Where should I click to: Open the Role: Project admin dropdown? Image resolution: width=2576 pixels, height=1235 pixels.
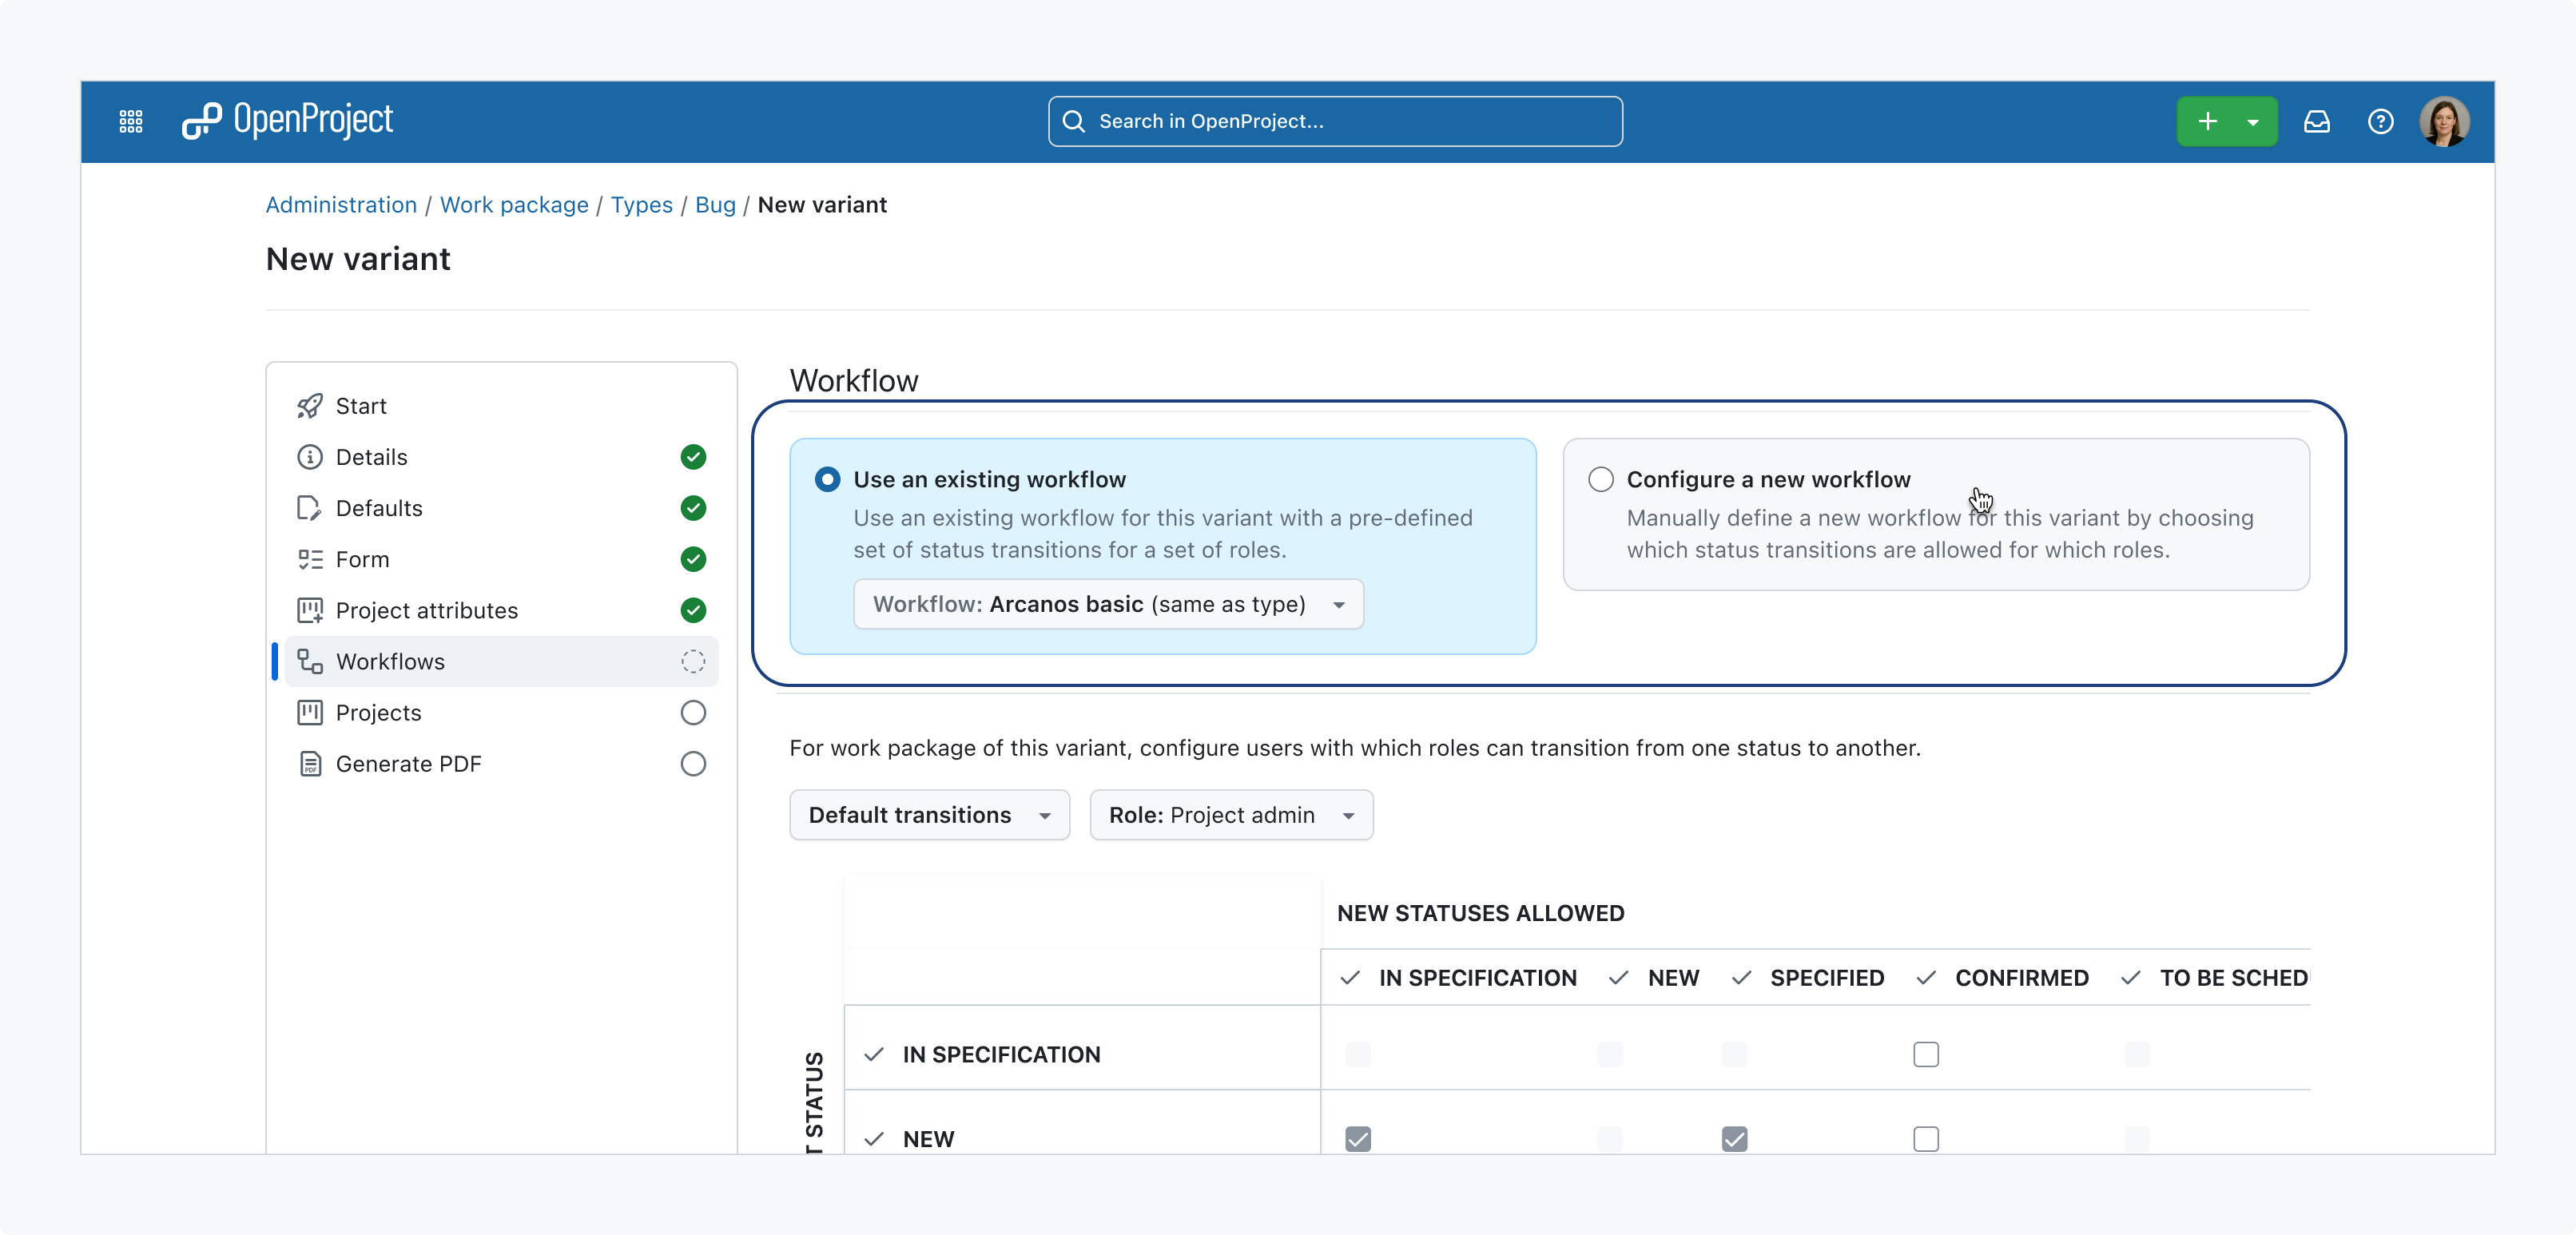pos(1231,815)
